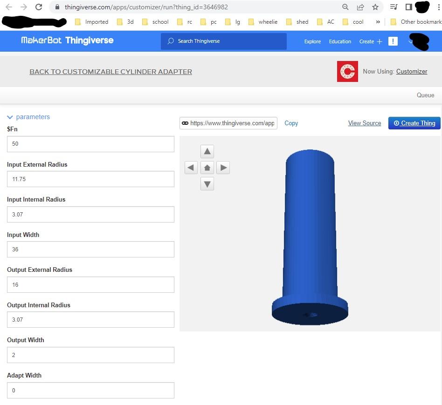Viewport: 442px width, 405px height.
Task: Open the AC bookmarks folder
Action: coord(325,22)
